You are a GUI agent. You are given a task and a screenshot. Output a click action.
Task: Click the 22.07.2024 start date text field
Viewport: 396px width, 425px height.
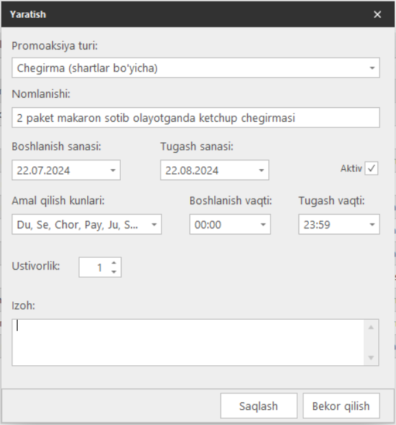[60, 171]
